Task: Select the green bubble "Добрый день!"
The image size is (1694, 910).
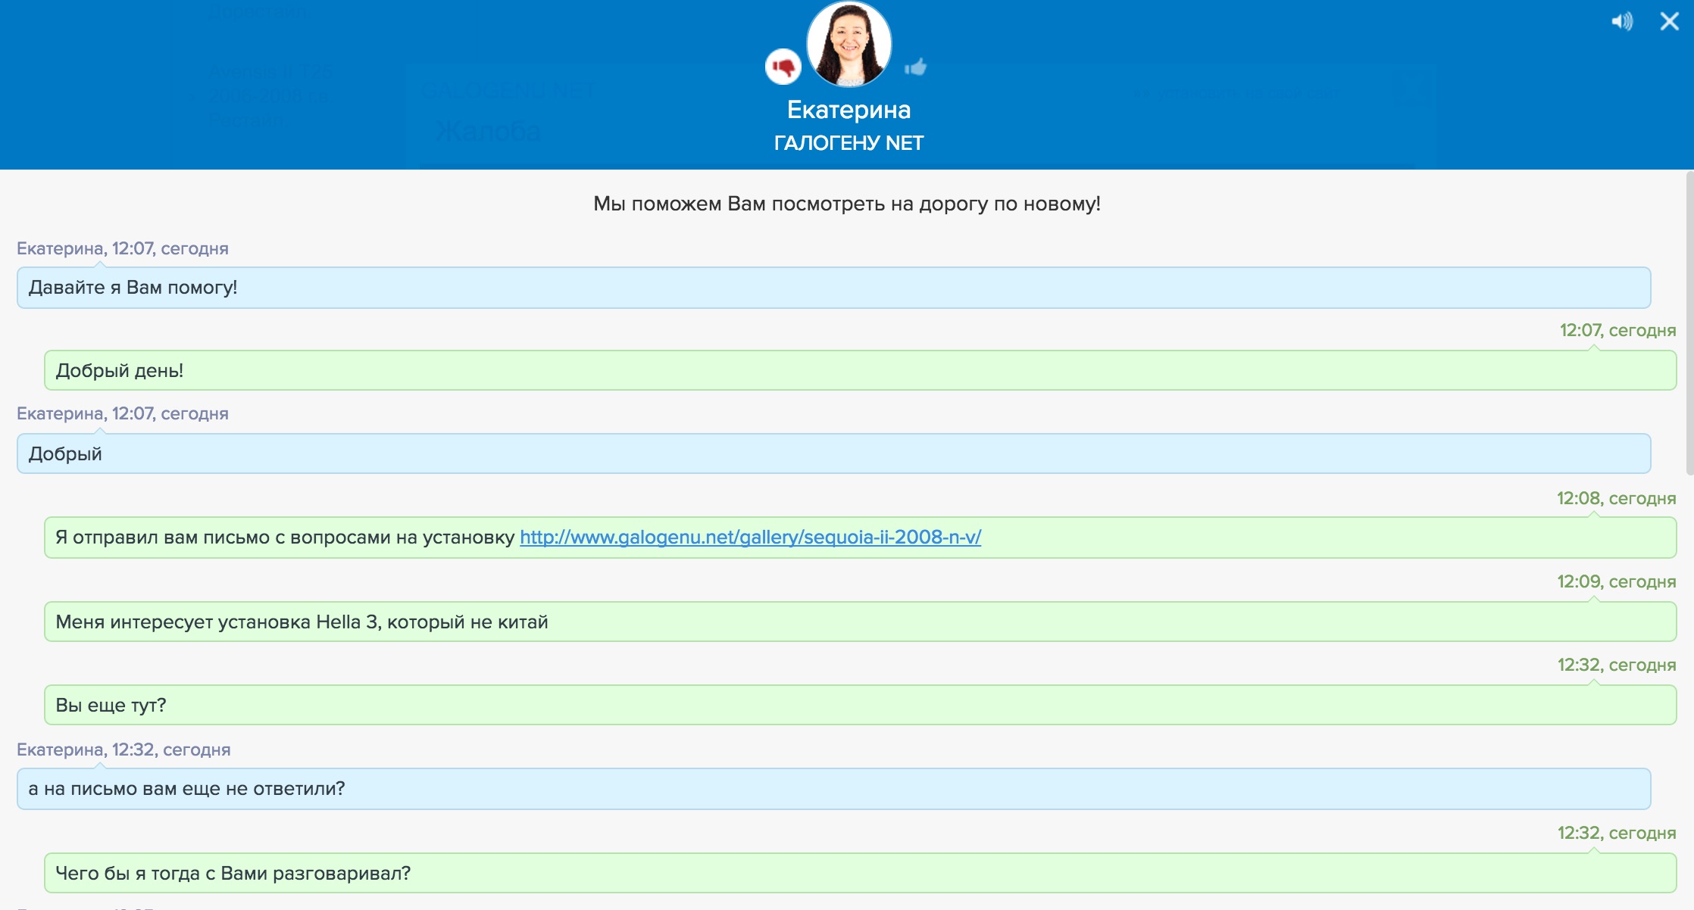Action: (120, 371)
